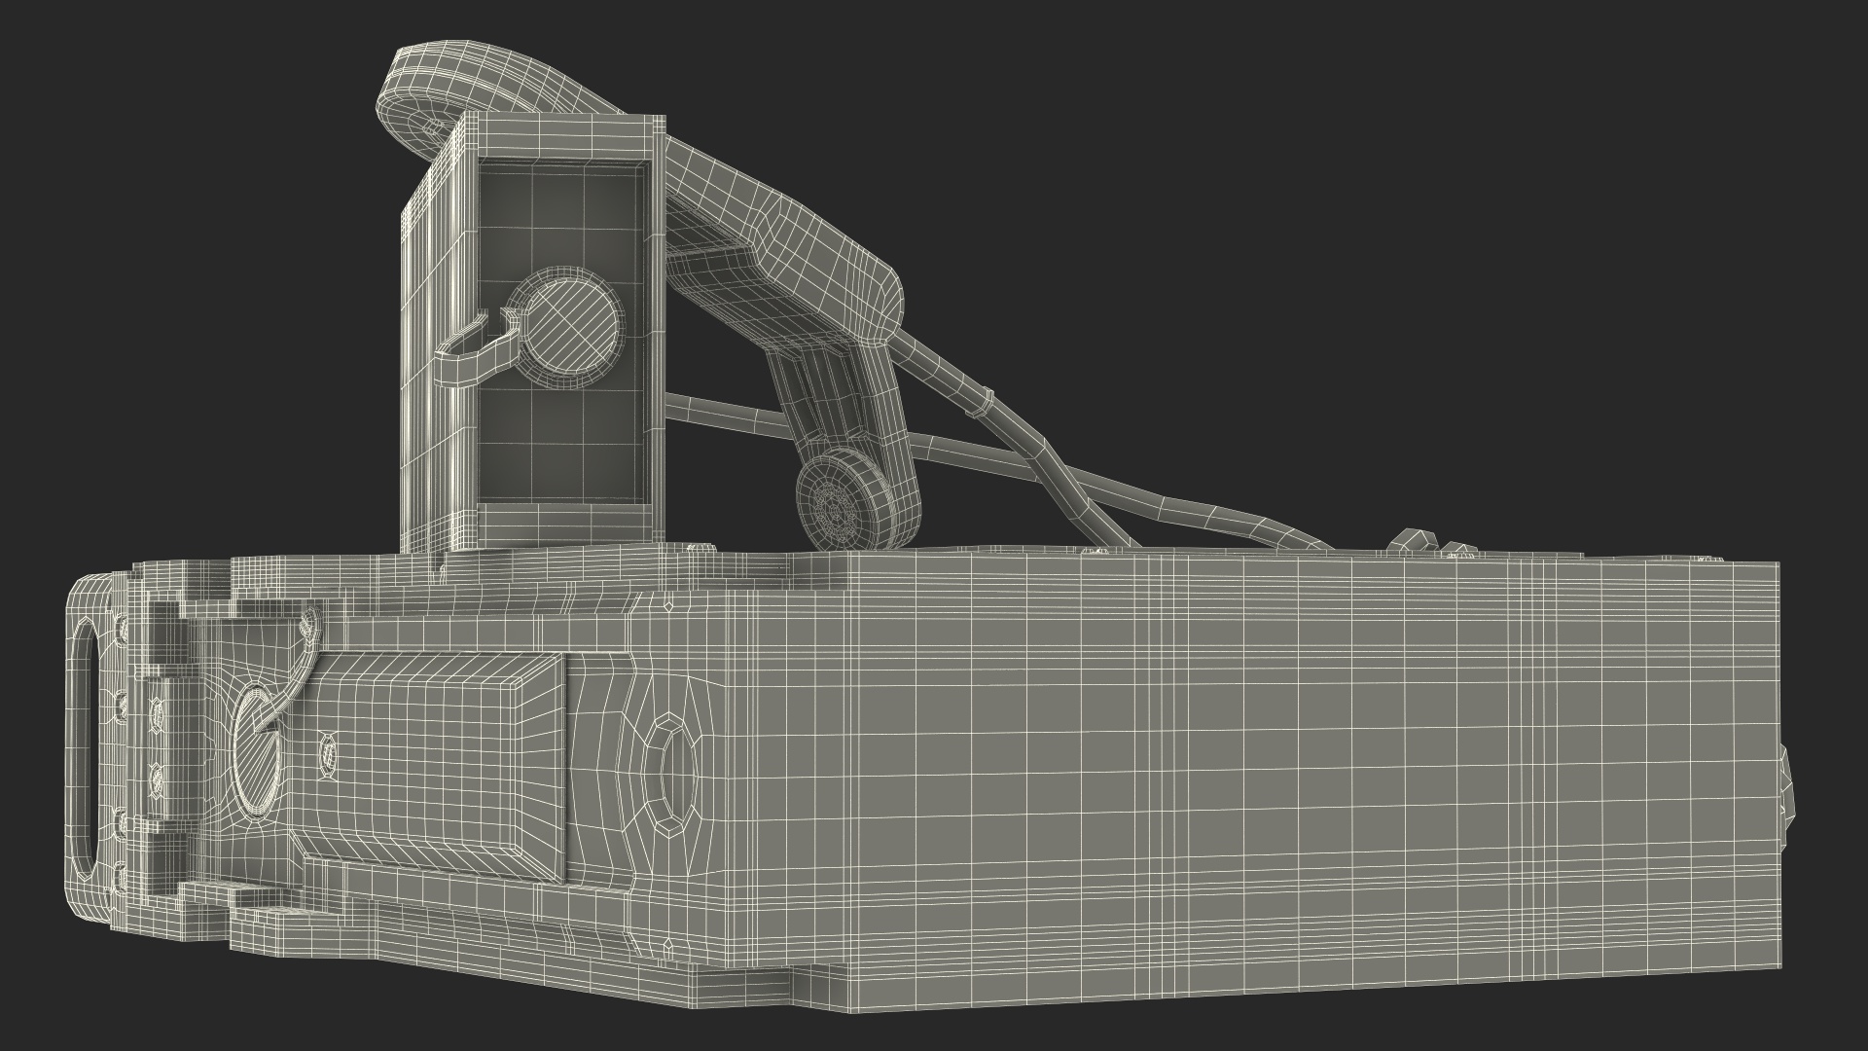This screenshot has height=1051, width=1868.
Task: Select the small connector on the case's top right
Action: coord(1411,540)
